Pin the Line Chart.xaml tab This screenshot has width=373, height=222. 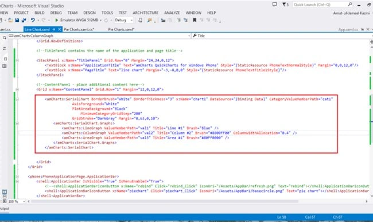coord(54,29)
